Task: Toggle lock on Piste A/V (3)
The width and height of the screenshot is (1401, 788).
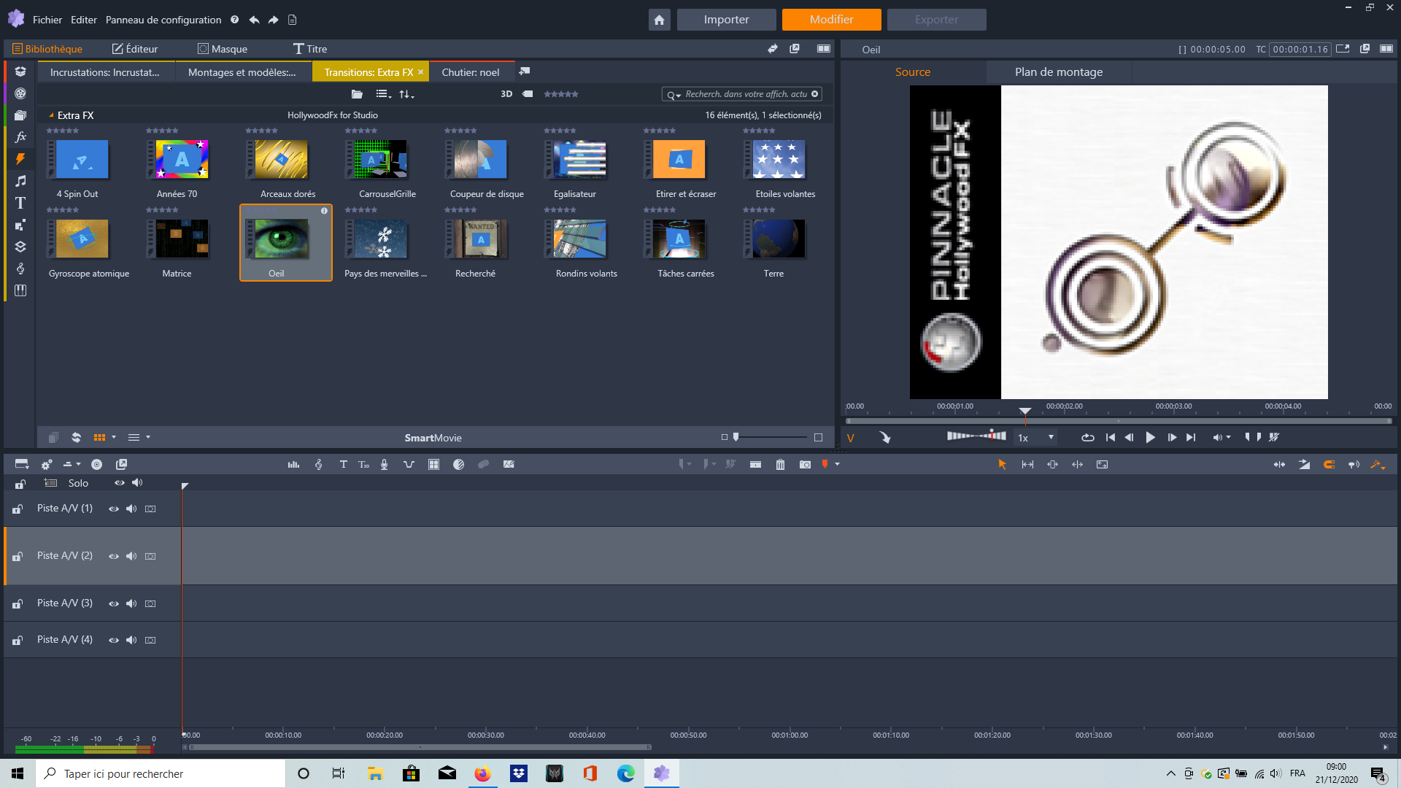Action: click(18, 603)
